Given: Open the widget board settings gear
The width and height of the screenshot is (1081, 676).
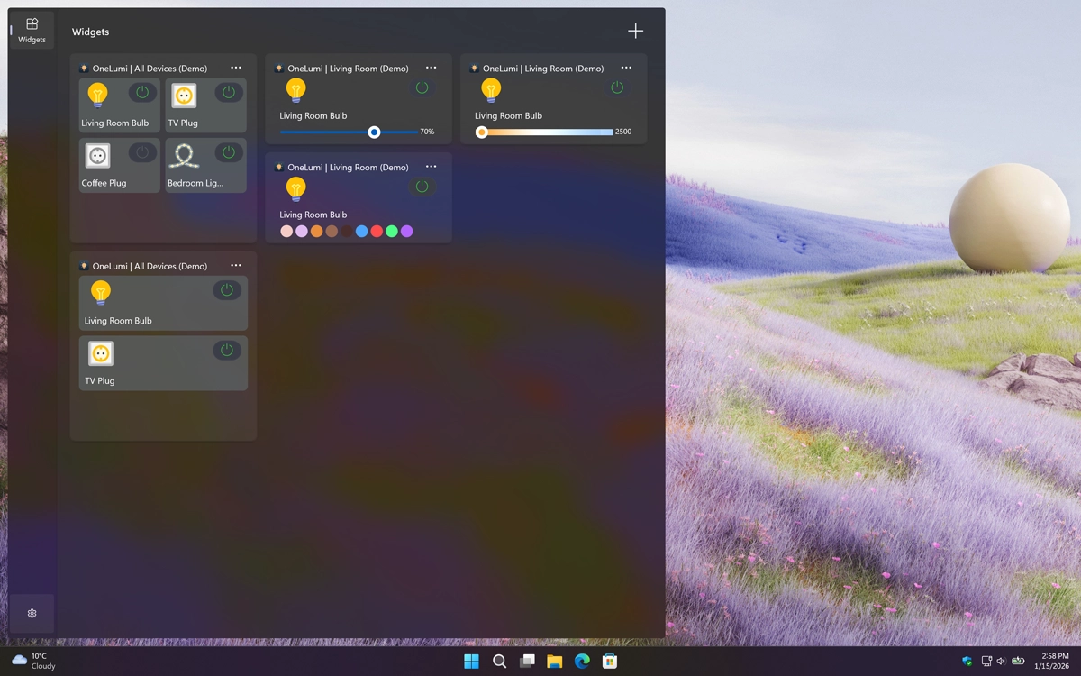Looking at the screenshot, I should point(32,613).
